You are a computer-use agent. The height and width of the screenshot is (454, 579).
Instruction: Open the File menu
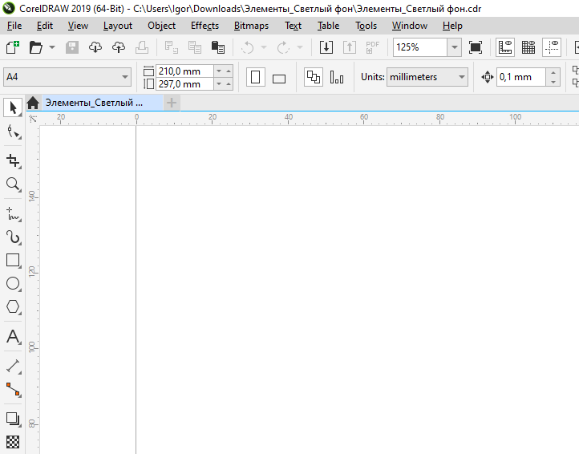click(x=14, y=26)
